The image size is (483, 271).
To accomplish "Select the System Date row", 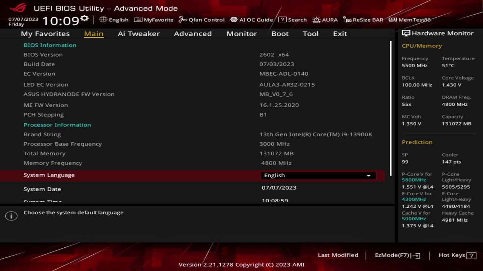I will (192, 188).
